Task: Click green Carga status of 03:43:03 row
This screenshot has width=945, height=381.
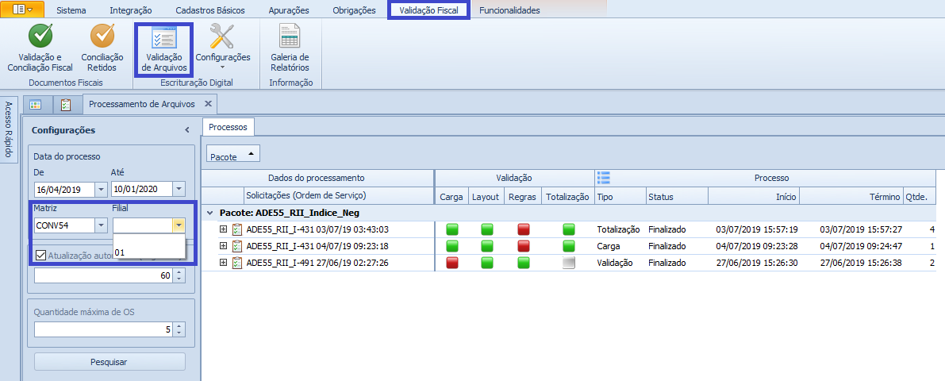Action: (452, 229)
